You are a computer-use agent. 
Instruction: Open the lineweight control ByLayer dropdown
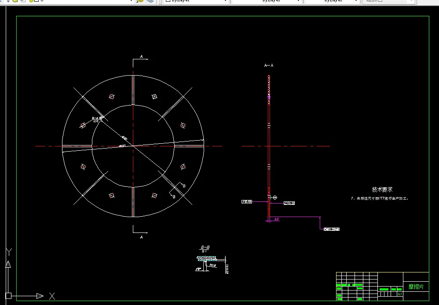point(332,1)
